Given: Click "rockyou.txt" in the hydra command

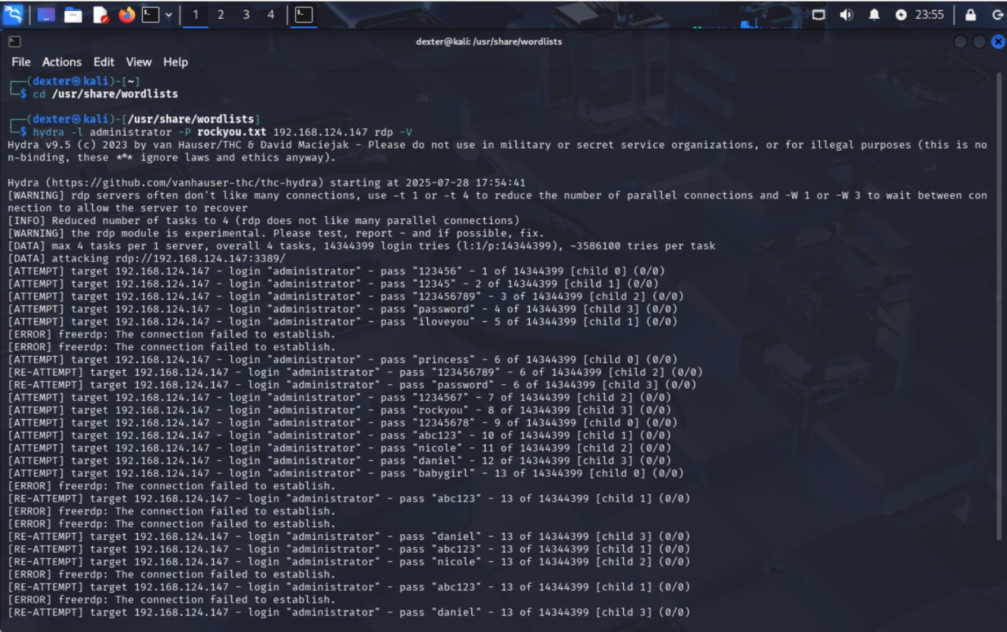Looking at the screenshot, I should point(231,132).
